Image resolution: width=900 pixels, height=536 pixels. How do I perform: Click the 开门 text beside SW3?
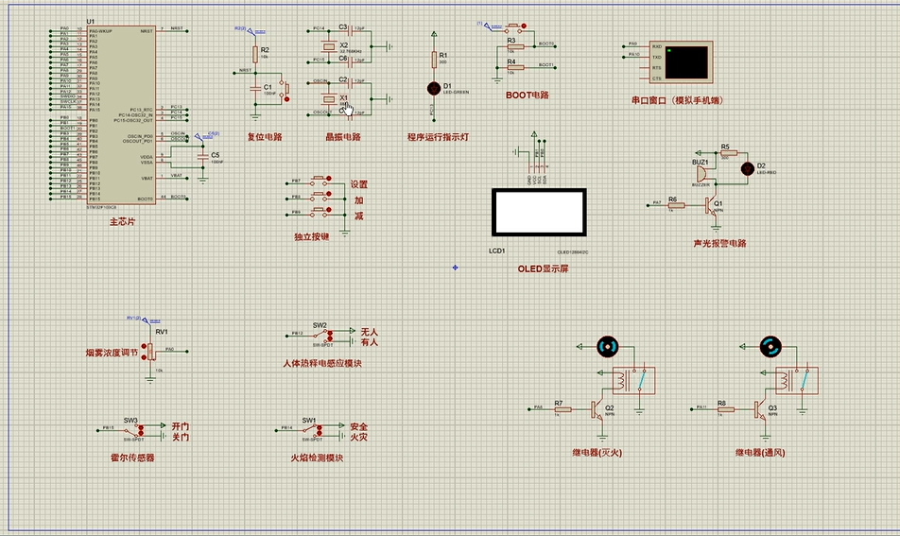point(181,426)
